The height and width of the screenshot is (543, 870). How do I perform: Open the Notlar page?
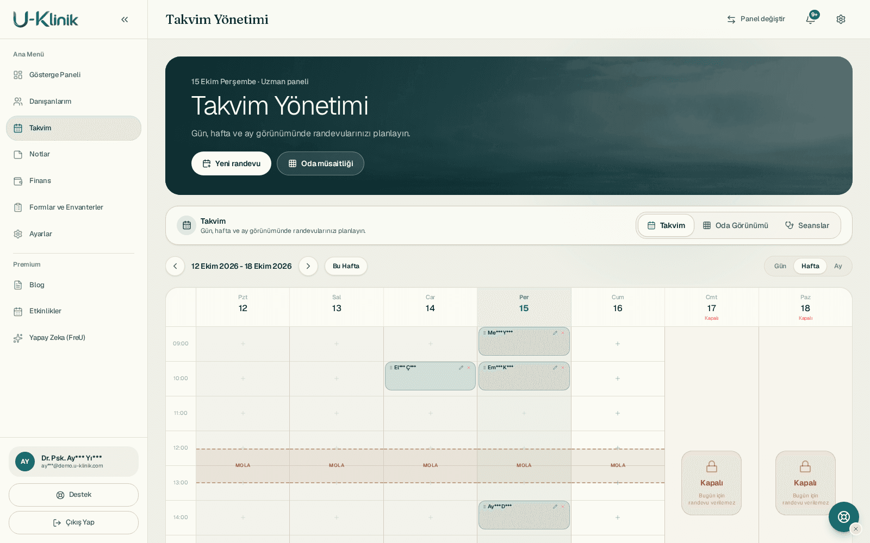73,154
